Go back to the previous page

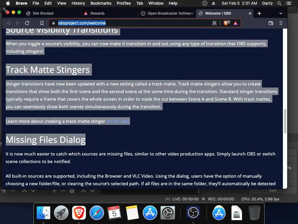8,23
